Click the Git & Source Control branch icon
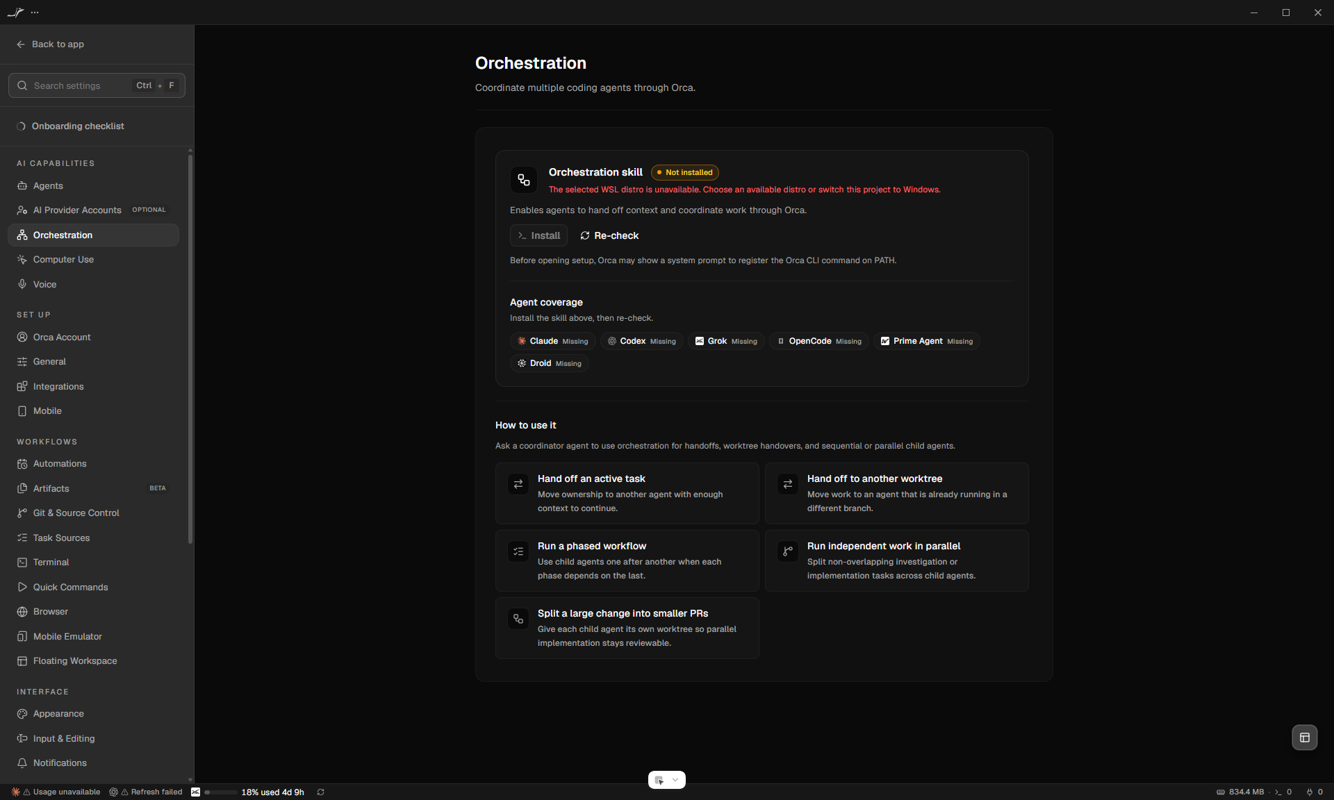Image resolution: width=1334 pixels, height=800 pixels. click(22, 513)
